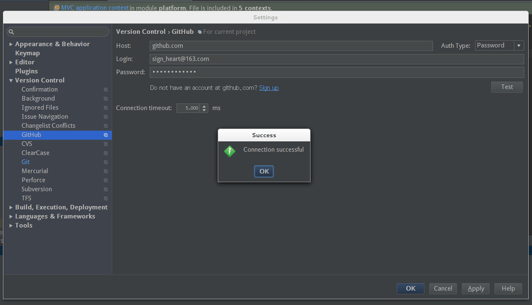Open MVC application context link in editor
Screen dimensions: 532x305
pyautogui.click(x=95, y=8)
